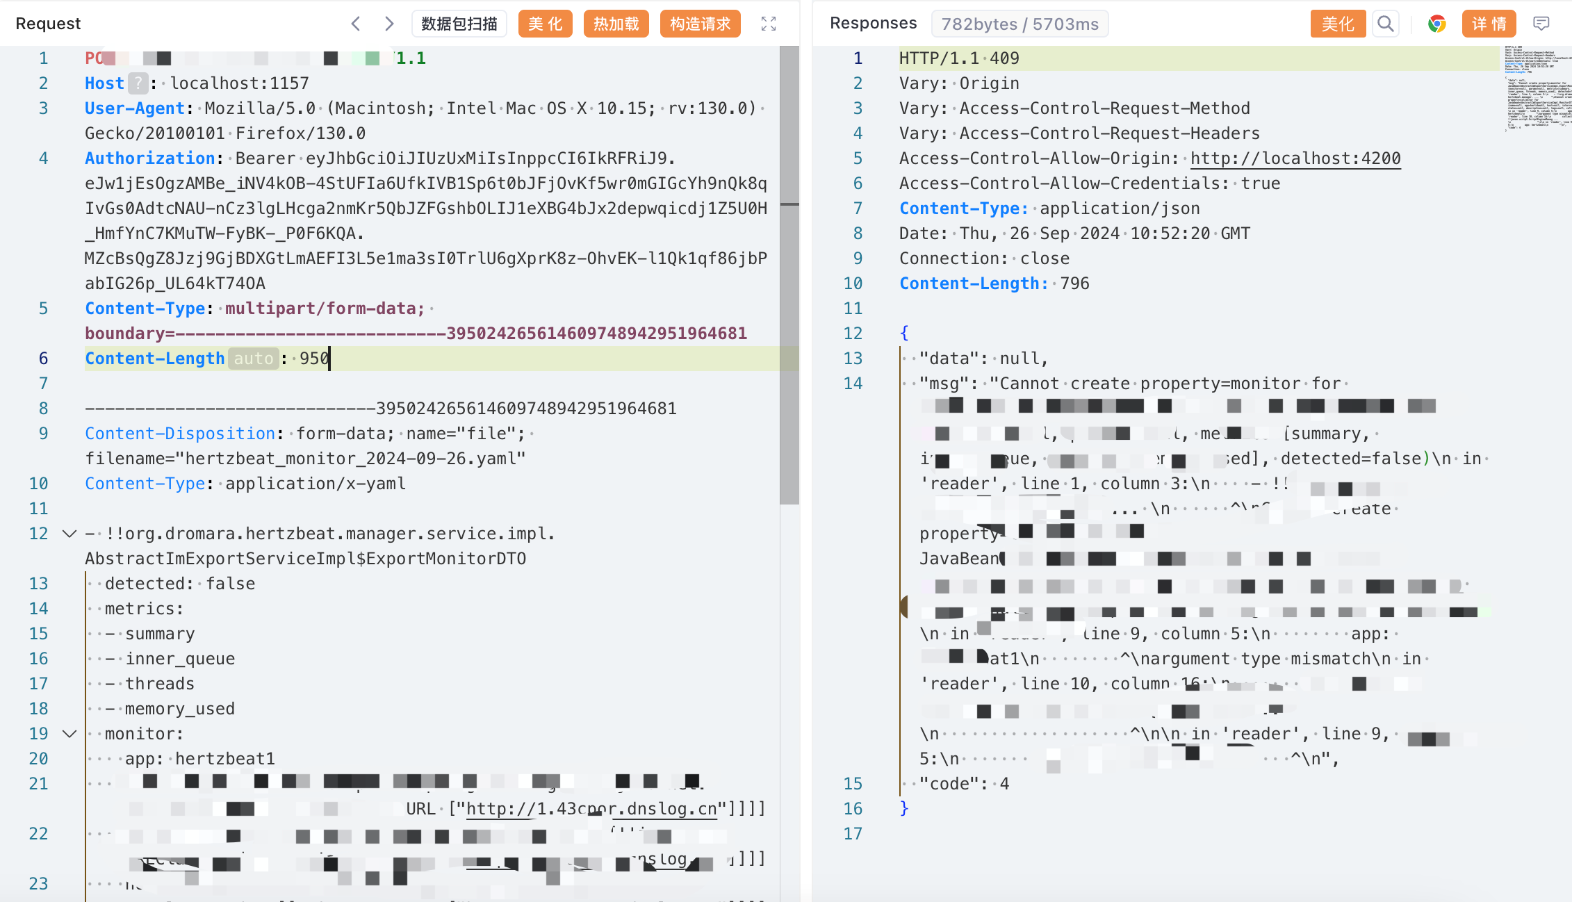1572x902 pixels.
Task: Collapse request line 12 fold arrow
Action: (69, 534)
